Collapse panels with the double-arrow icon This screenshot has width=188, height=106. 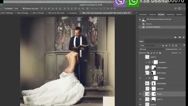136,13
